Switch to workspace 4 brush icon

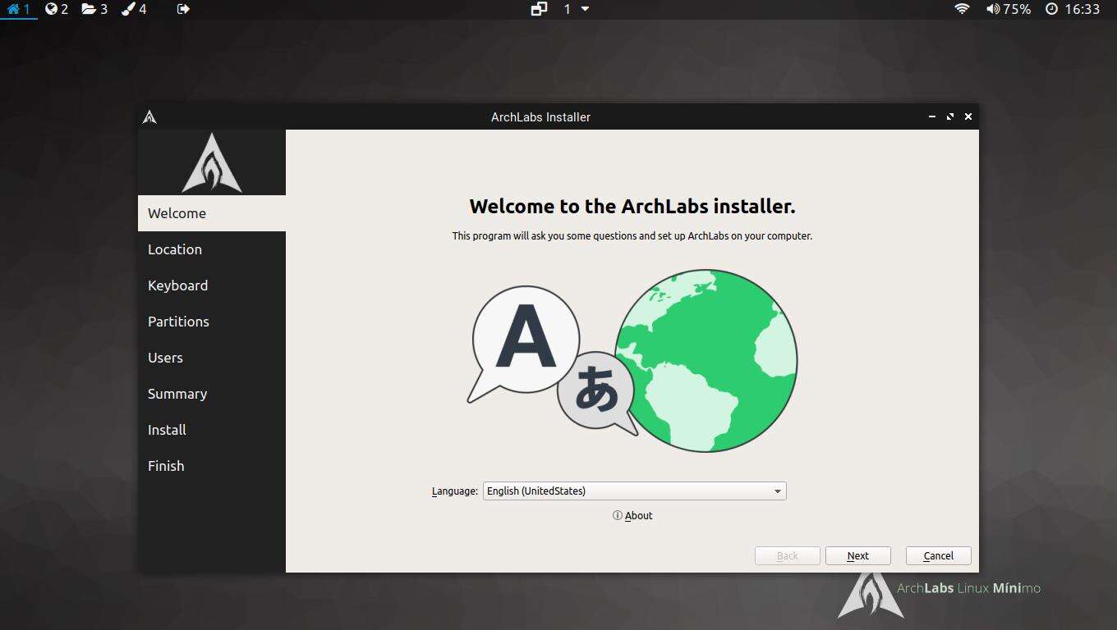(134, 9)
